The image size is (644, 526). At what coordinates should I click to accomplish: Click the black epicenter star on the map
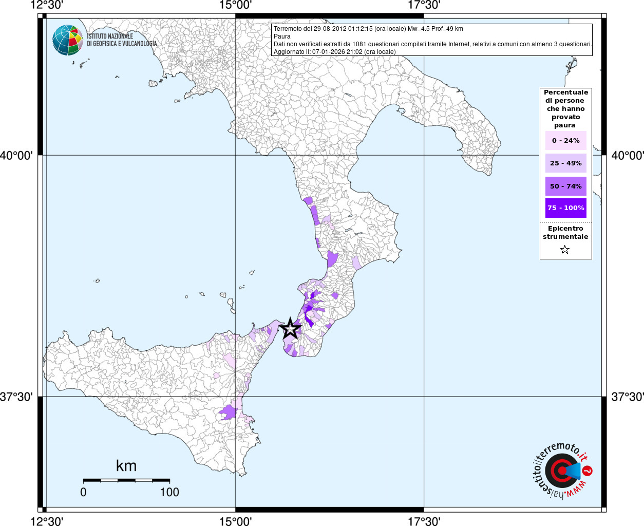click(x=290, y=328)
